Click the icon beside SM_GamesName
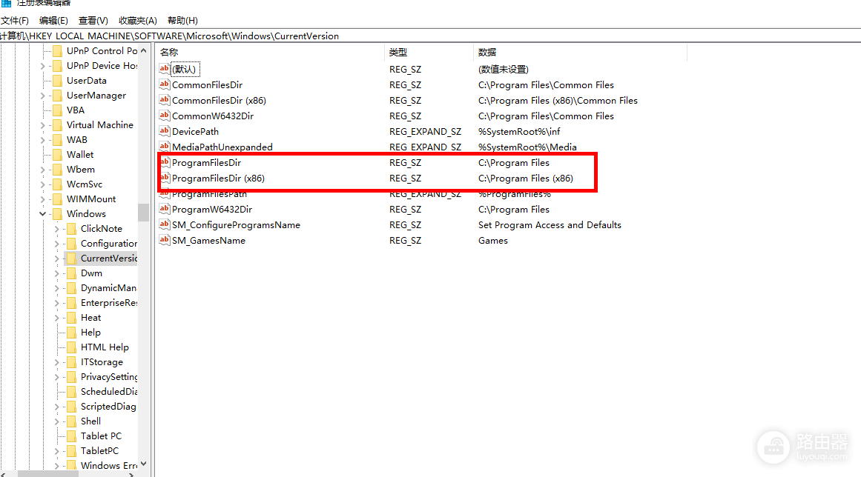861x477 pixels. [164, 239]
